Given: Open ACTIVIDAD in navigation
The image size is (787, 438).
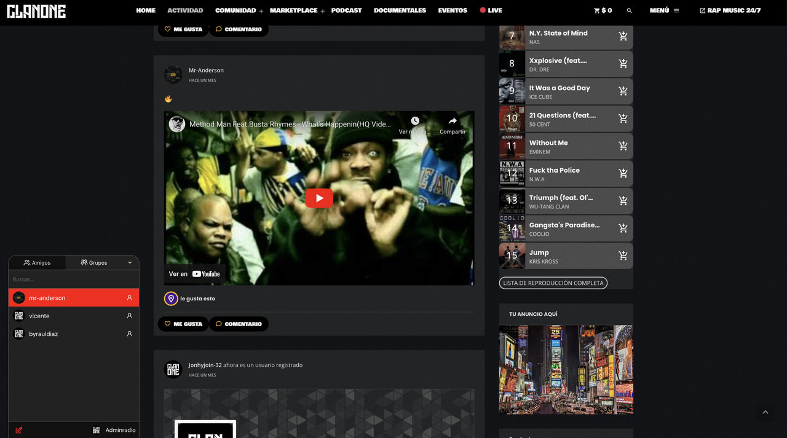Looking at the screenshot, I should click(185, 10).
